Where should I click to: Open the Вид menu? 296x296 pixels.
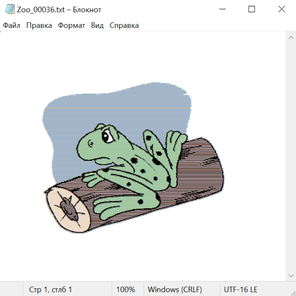click(x=97, y=26)
